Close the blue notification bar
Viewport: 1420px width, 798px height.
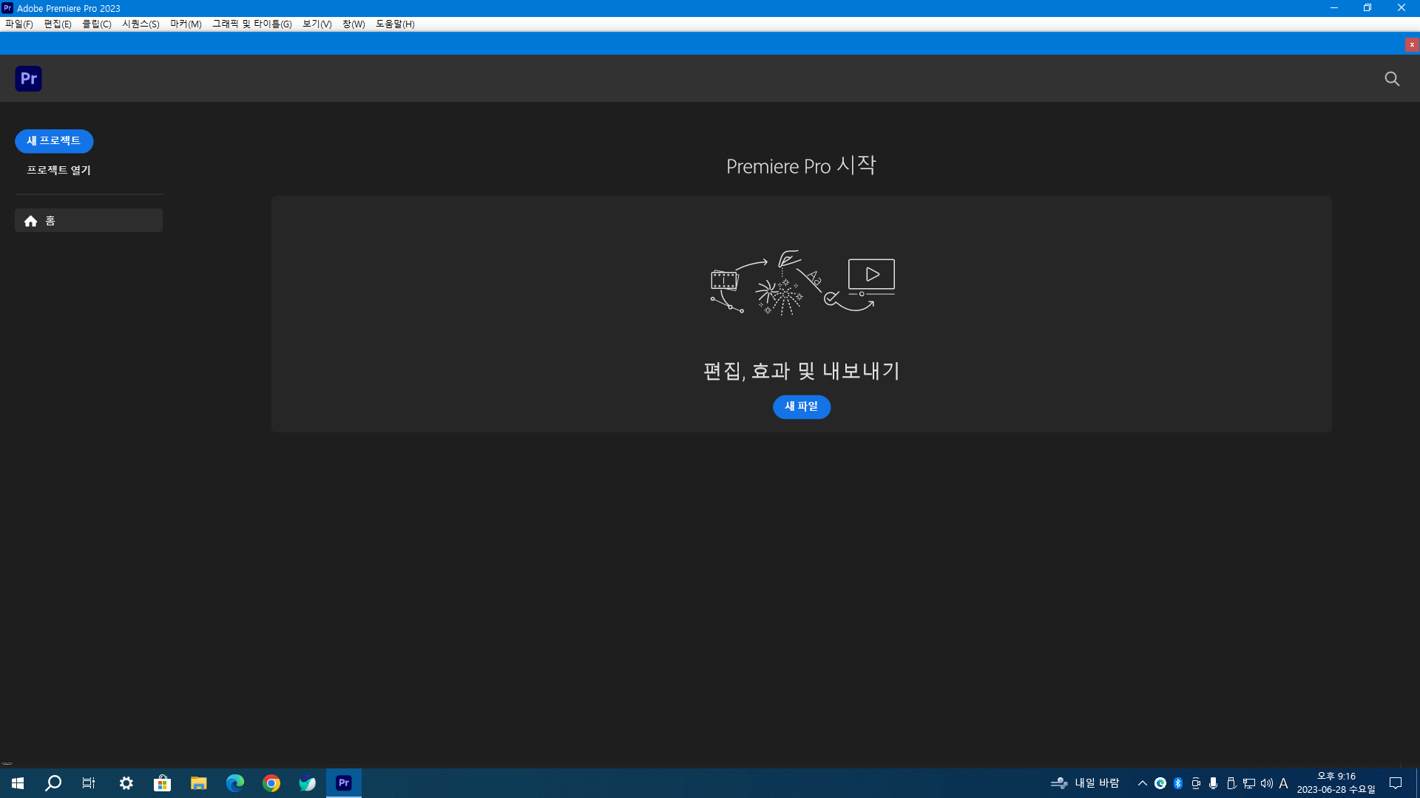click(x=1412, y=45)
